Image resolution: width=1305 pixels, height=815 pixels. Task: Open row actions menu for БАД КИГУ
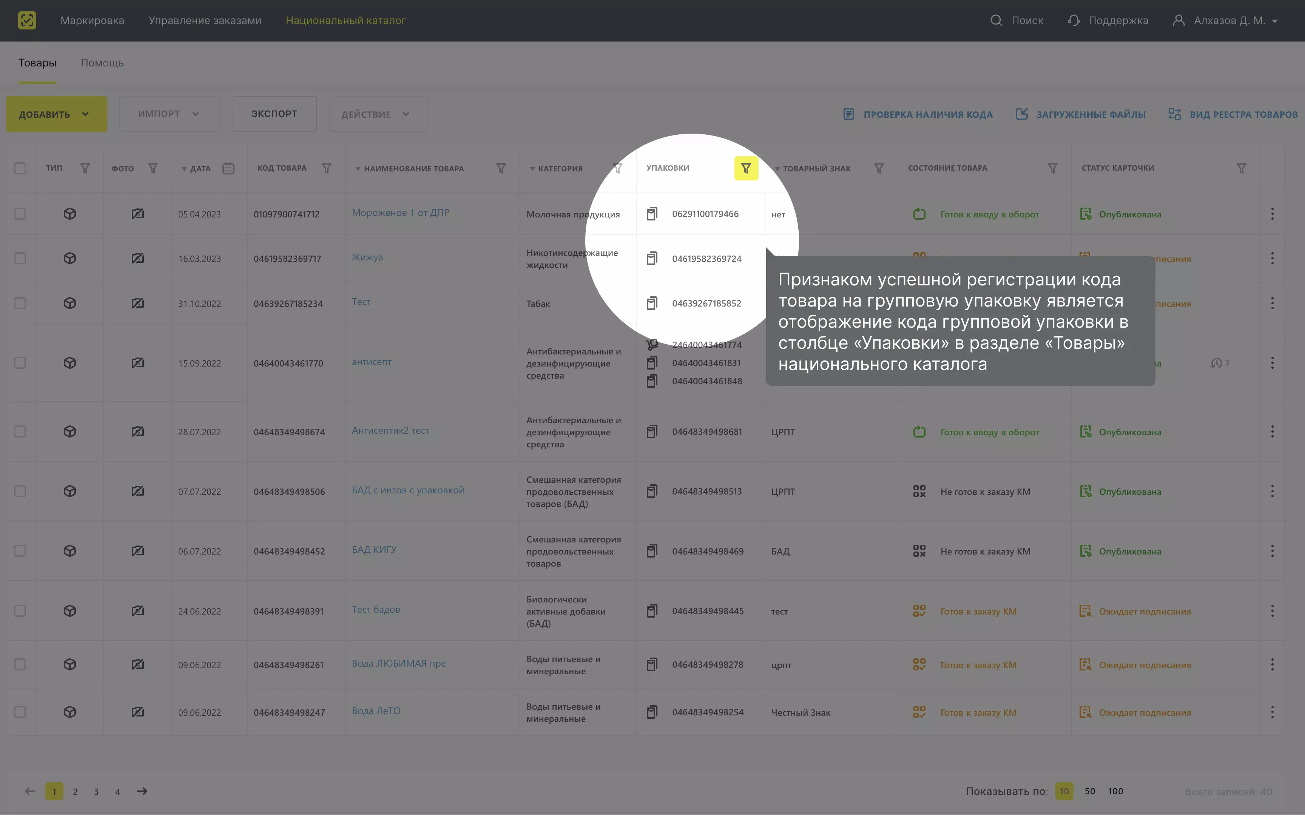tap(1272, 551)
